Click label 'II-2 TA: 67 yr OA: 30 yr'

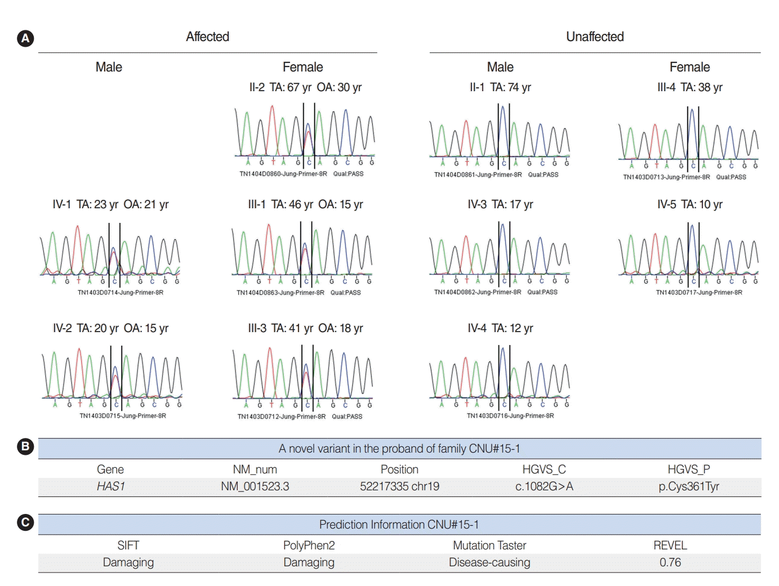pos(305,87)
